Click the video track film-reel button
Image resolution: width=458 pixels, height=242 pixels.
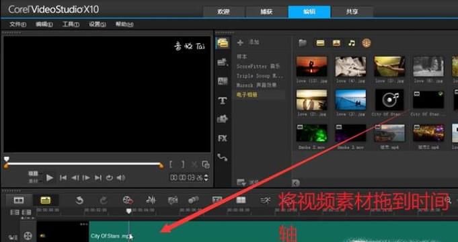pos(28,235)
